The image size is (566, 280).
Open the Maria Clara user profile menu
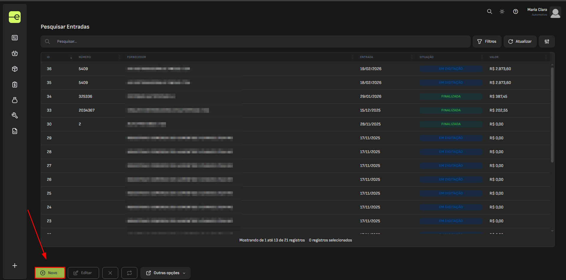click(544, 12)
